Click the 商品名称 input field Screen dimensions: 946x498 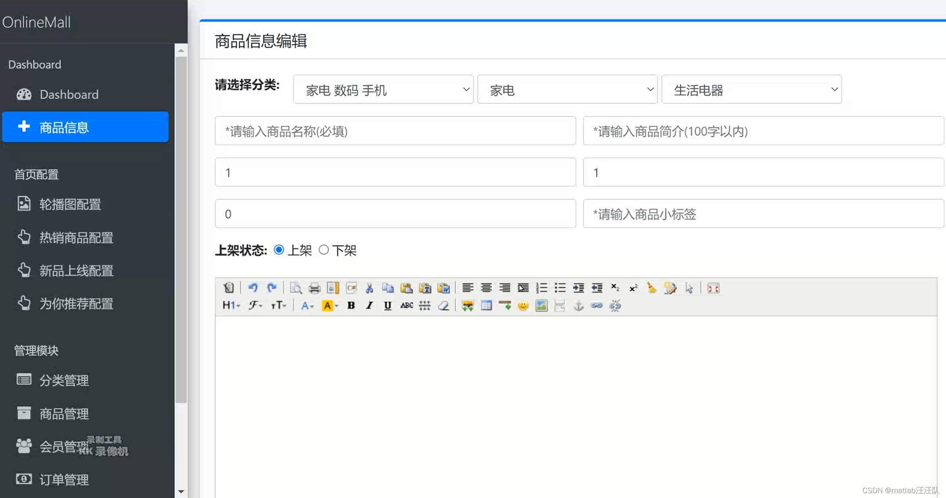click(x=395, y=131)
